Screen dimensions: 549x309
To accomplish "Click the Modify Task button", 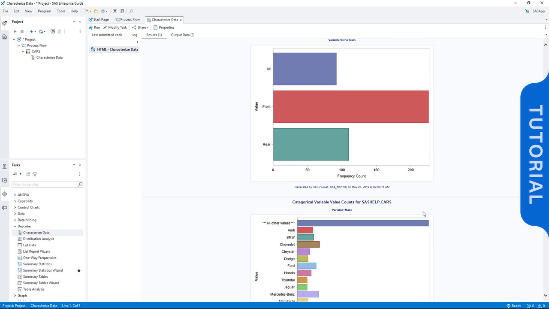I will (x=115, y=27).
